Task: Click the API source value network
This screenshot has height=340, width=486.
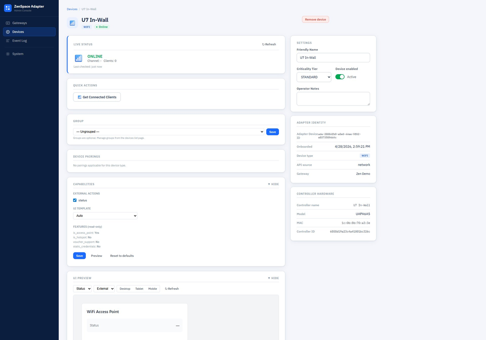Action: (x=364, y=165)
